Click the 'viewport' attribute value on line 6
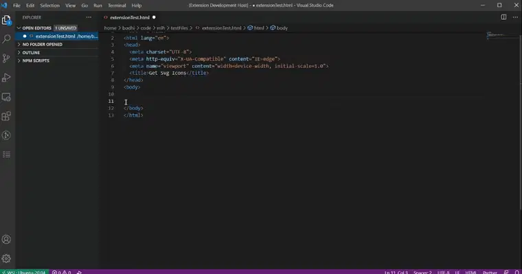 pyautogui.click(x=174, y=66)
